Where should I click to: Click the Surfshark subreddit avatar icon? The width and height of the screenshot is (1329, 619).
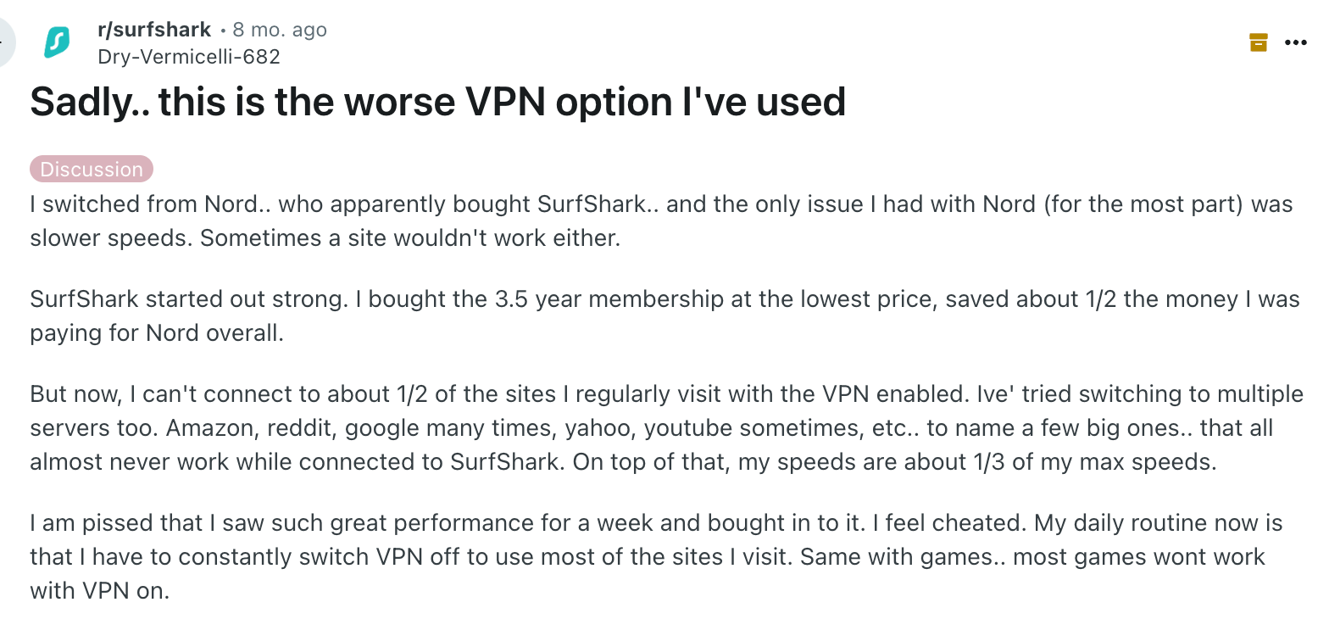click(58, 42)
